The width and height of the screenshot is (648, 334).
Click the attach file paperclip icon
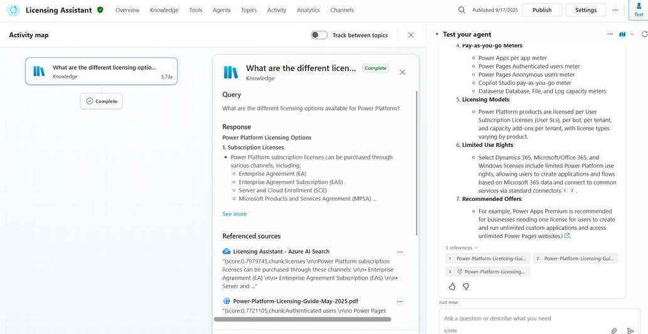(x=614, y=331)
